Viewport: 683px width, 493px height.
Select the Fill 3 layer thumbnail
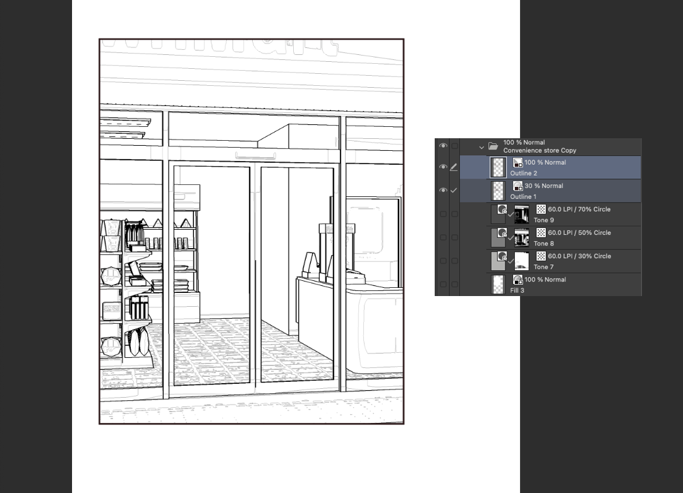tap(499, 285)
